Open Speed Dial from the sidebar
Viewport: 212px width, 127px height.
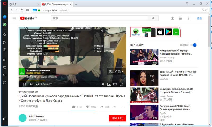(x=5, y=60)
